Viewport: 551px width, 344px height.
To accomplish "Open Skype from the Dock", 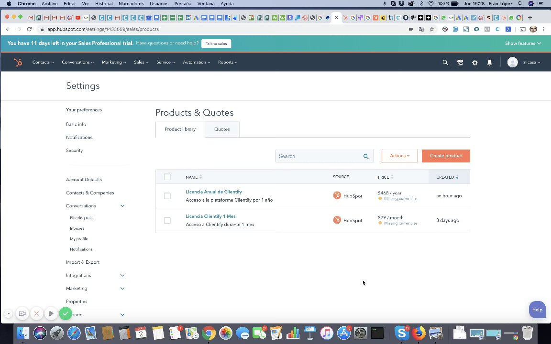I will [x=401, y=333].
